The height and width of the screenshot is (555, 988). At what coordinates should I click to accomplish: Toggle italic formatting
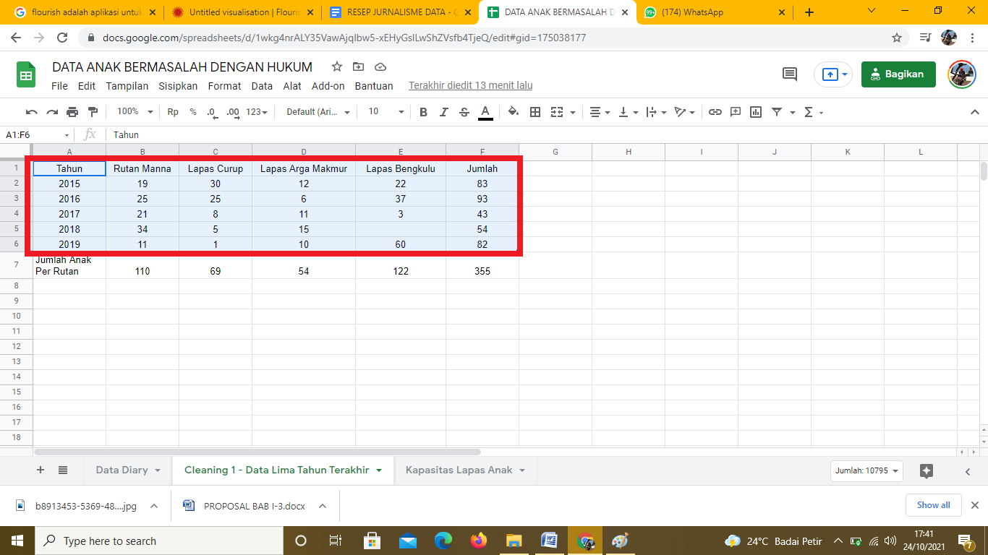(444, 112)
